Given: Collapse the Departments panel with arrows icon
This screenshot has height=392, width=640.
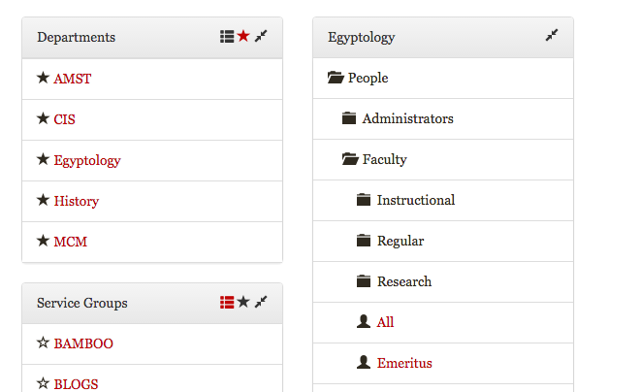Looking at the screenshot, I should [261, 36].
